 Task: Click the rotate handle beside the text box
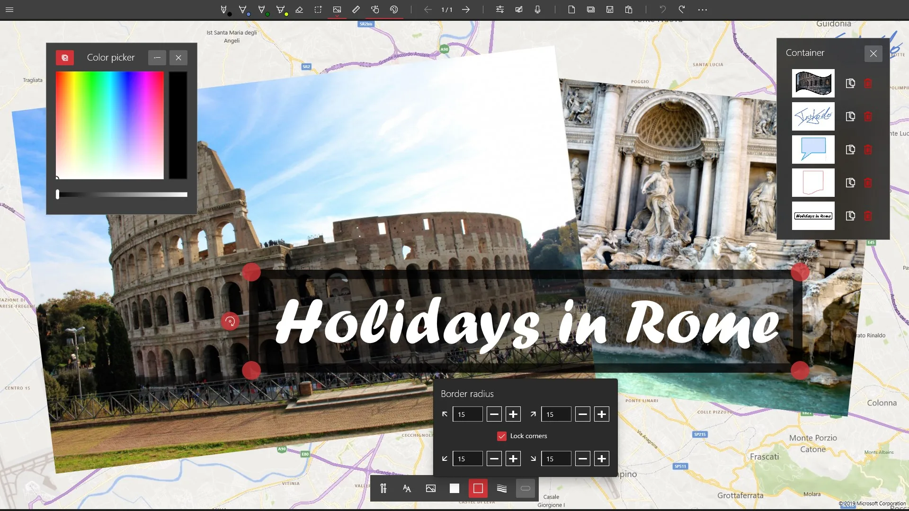230,322
